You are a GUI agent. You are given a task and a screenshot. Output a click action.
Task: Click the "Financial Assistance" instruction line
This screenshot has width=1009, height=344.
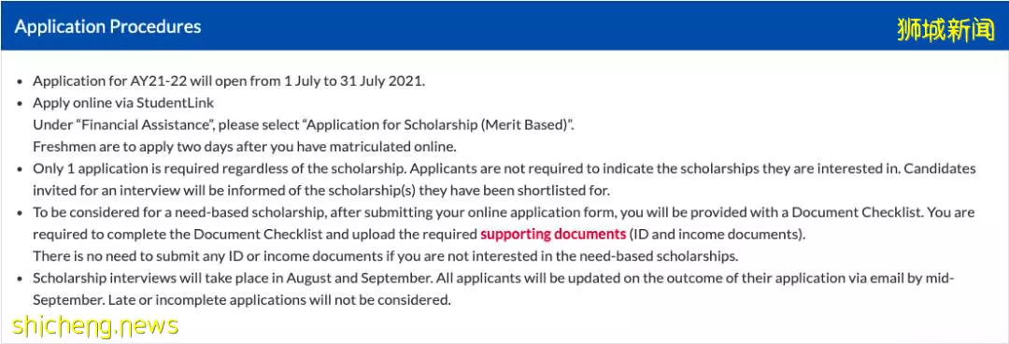pos(303,125)
